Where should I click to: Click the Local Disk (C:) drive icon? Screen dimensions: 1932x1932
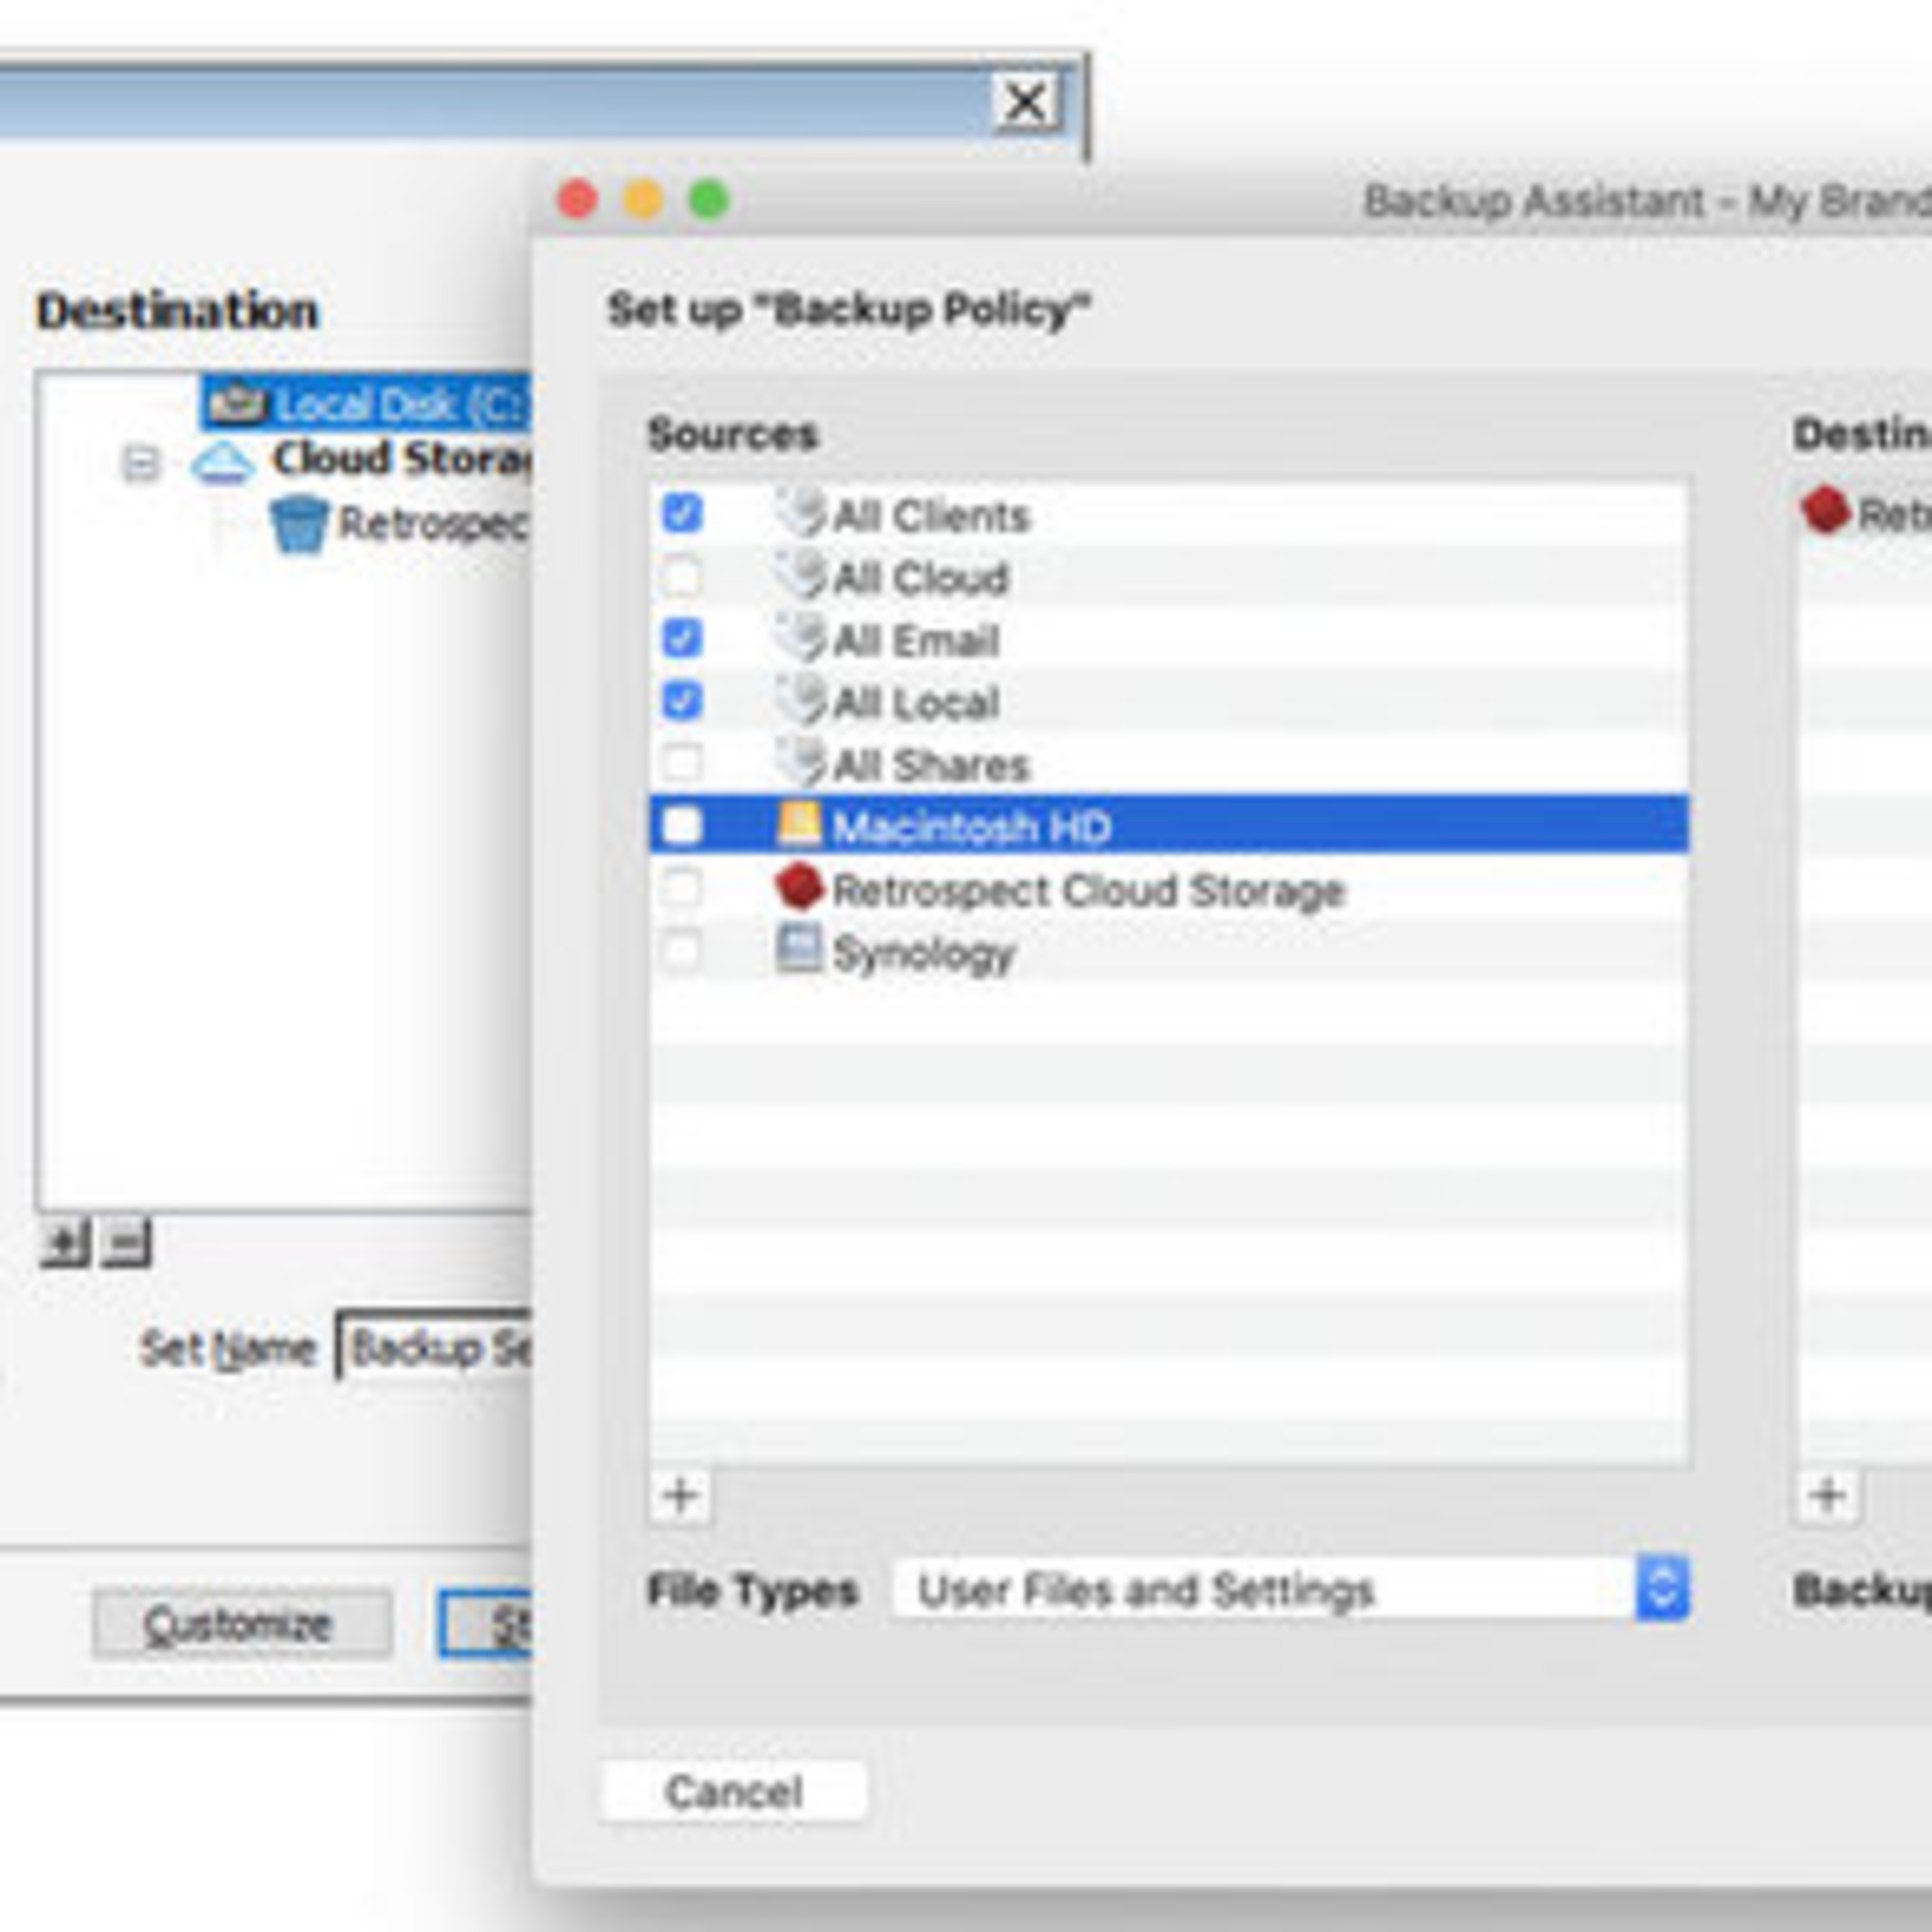[236, 404]
